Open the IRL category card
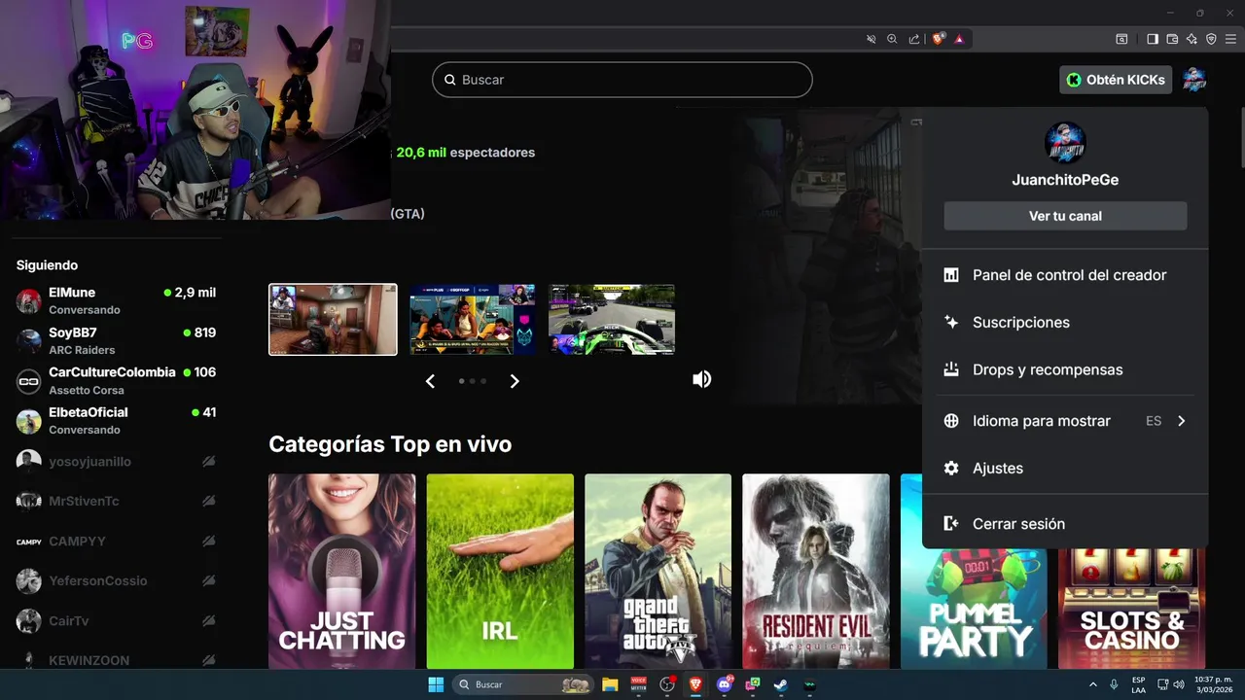Viewport: 1245px width, 700px height. coord(500,571)
